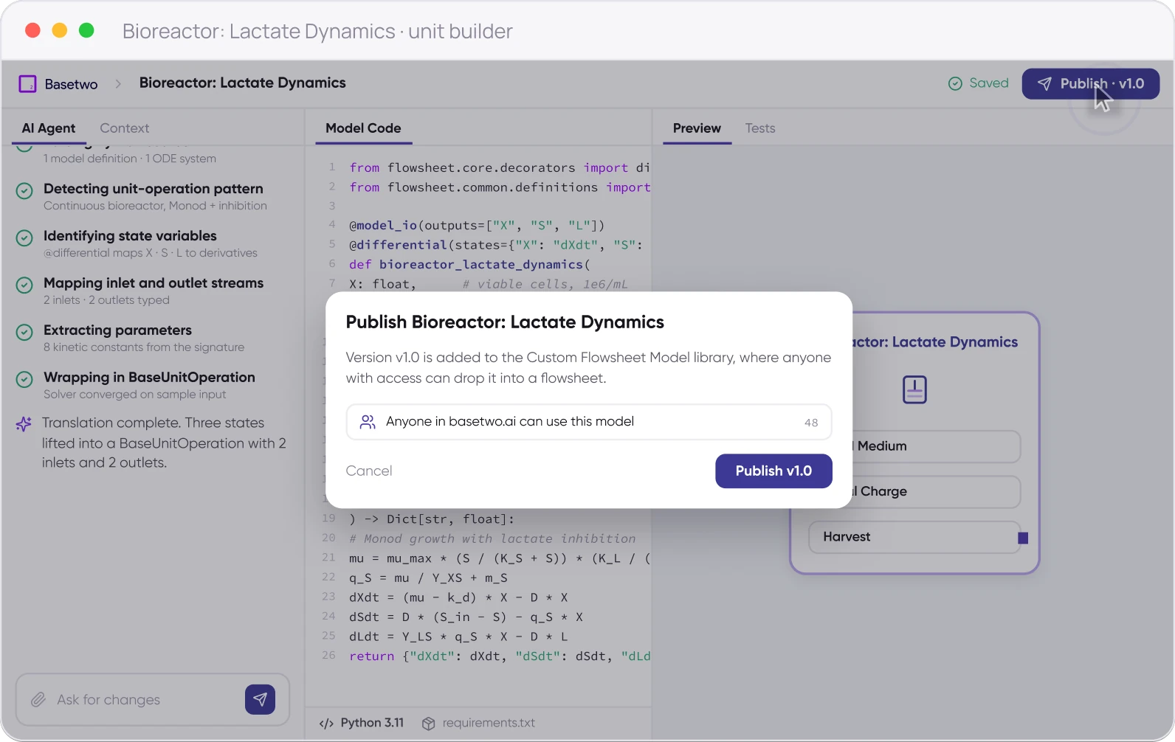
Task: Select the Model Code tab
Action: coord(363,128)
